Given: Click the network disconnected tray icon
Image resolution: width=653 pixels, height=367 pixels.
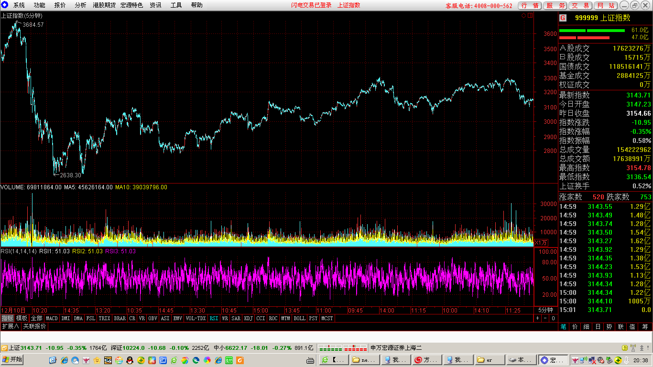Looking at the screenshot, I should (592, 360).
